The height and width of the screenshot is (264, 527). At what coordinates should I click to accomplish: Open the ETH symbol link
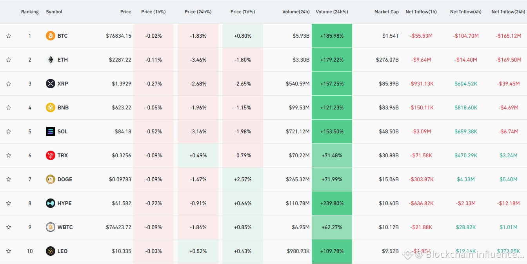pyautogui.click(x=63, y=60)
